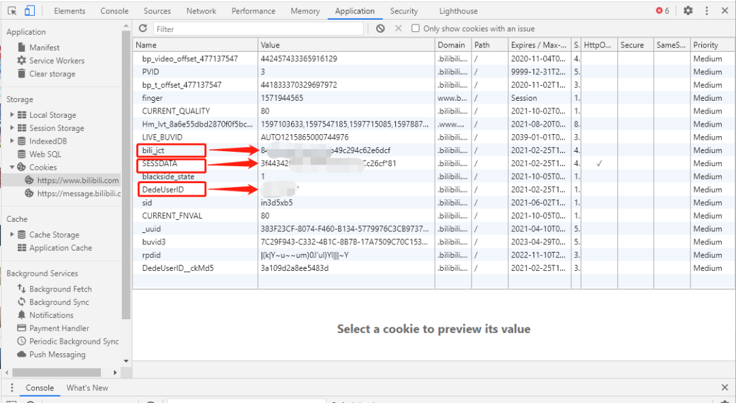The image size is (736, 403).
Task: Open Application Cache entry
Action: point(61,248)
